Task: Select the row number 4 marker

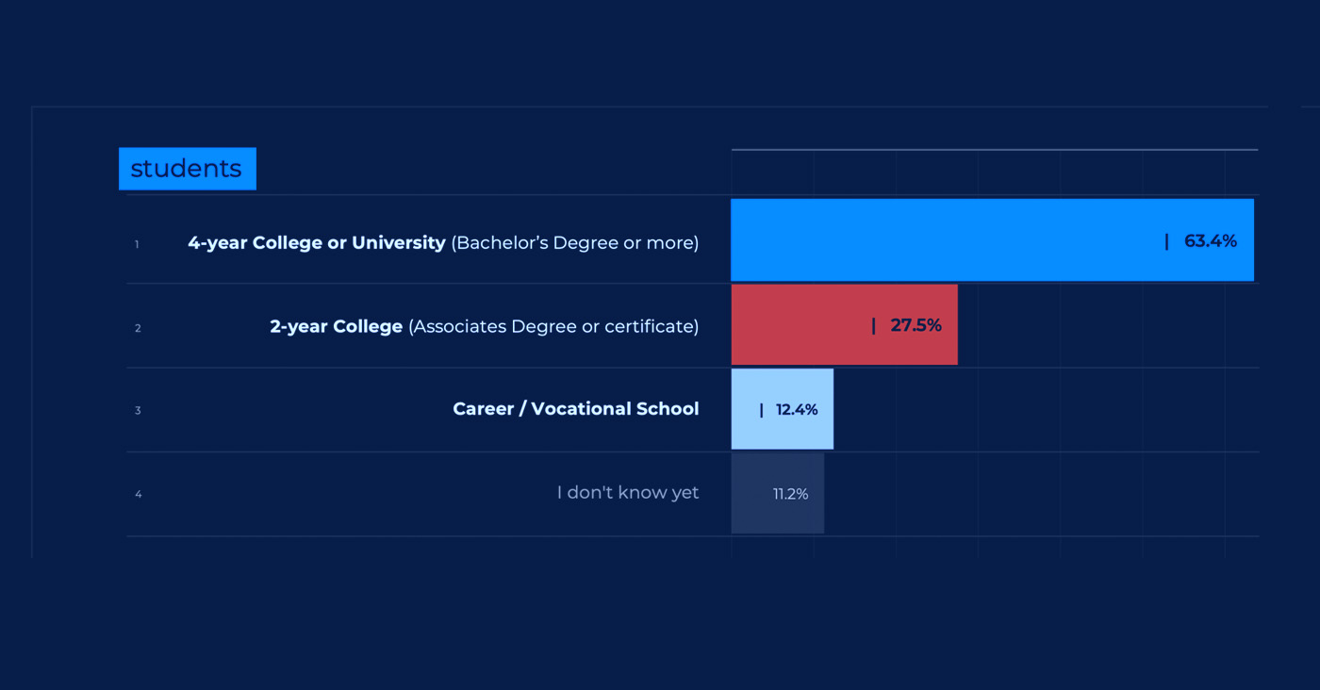Action: coord(138,494)
